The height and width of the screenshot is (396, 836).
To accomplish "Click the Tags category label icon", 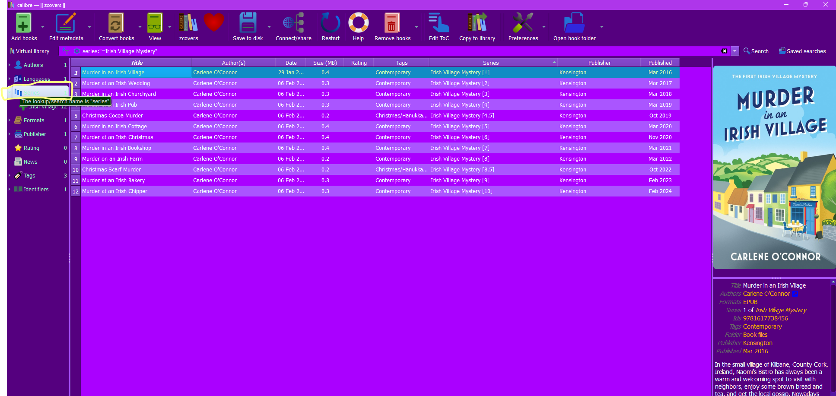I will (18, 175).
